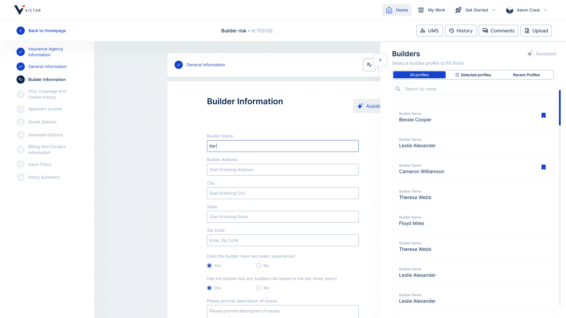Click the Upload button
566x318 pixels.
tap(536, 31)
